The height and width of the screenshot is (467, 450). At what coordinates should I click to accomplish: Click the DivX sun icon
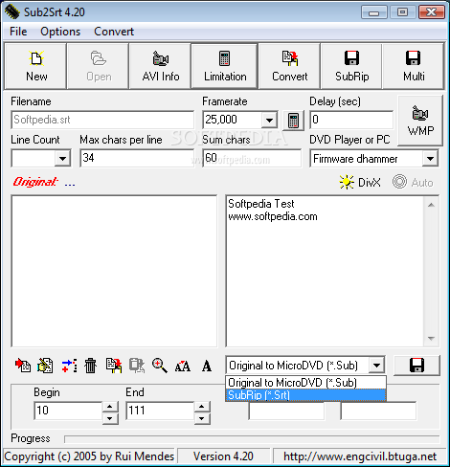pyautogui.click(x=347, y=182)
